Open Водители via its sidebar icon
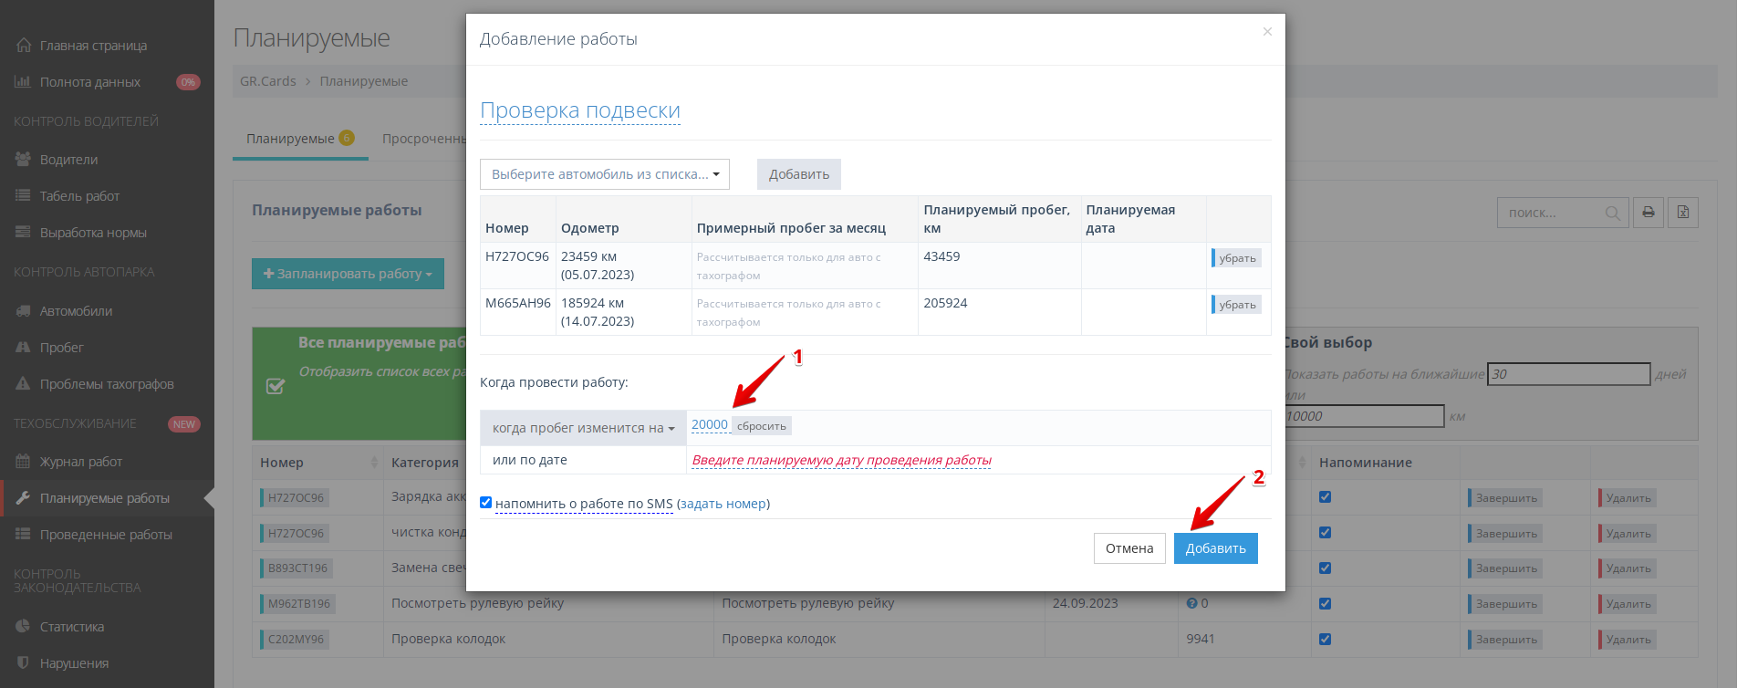The image size is (1737, 688). 23,160
